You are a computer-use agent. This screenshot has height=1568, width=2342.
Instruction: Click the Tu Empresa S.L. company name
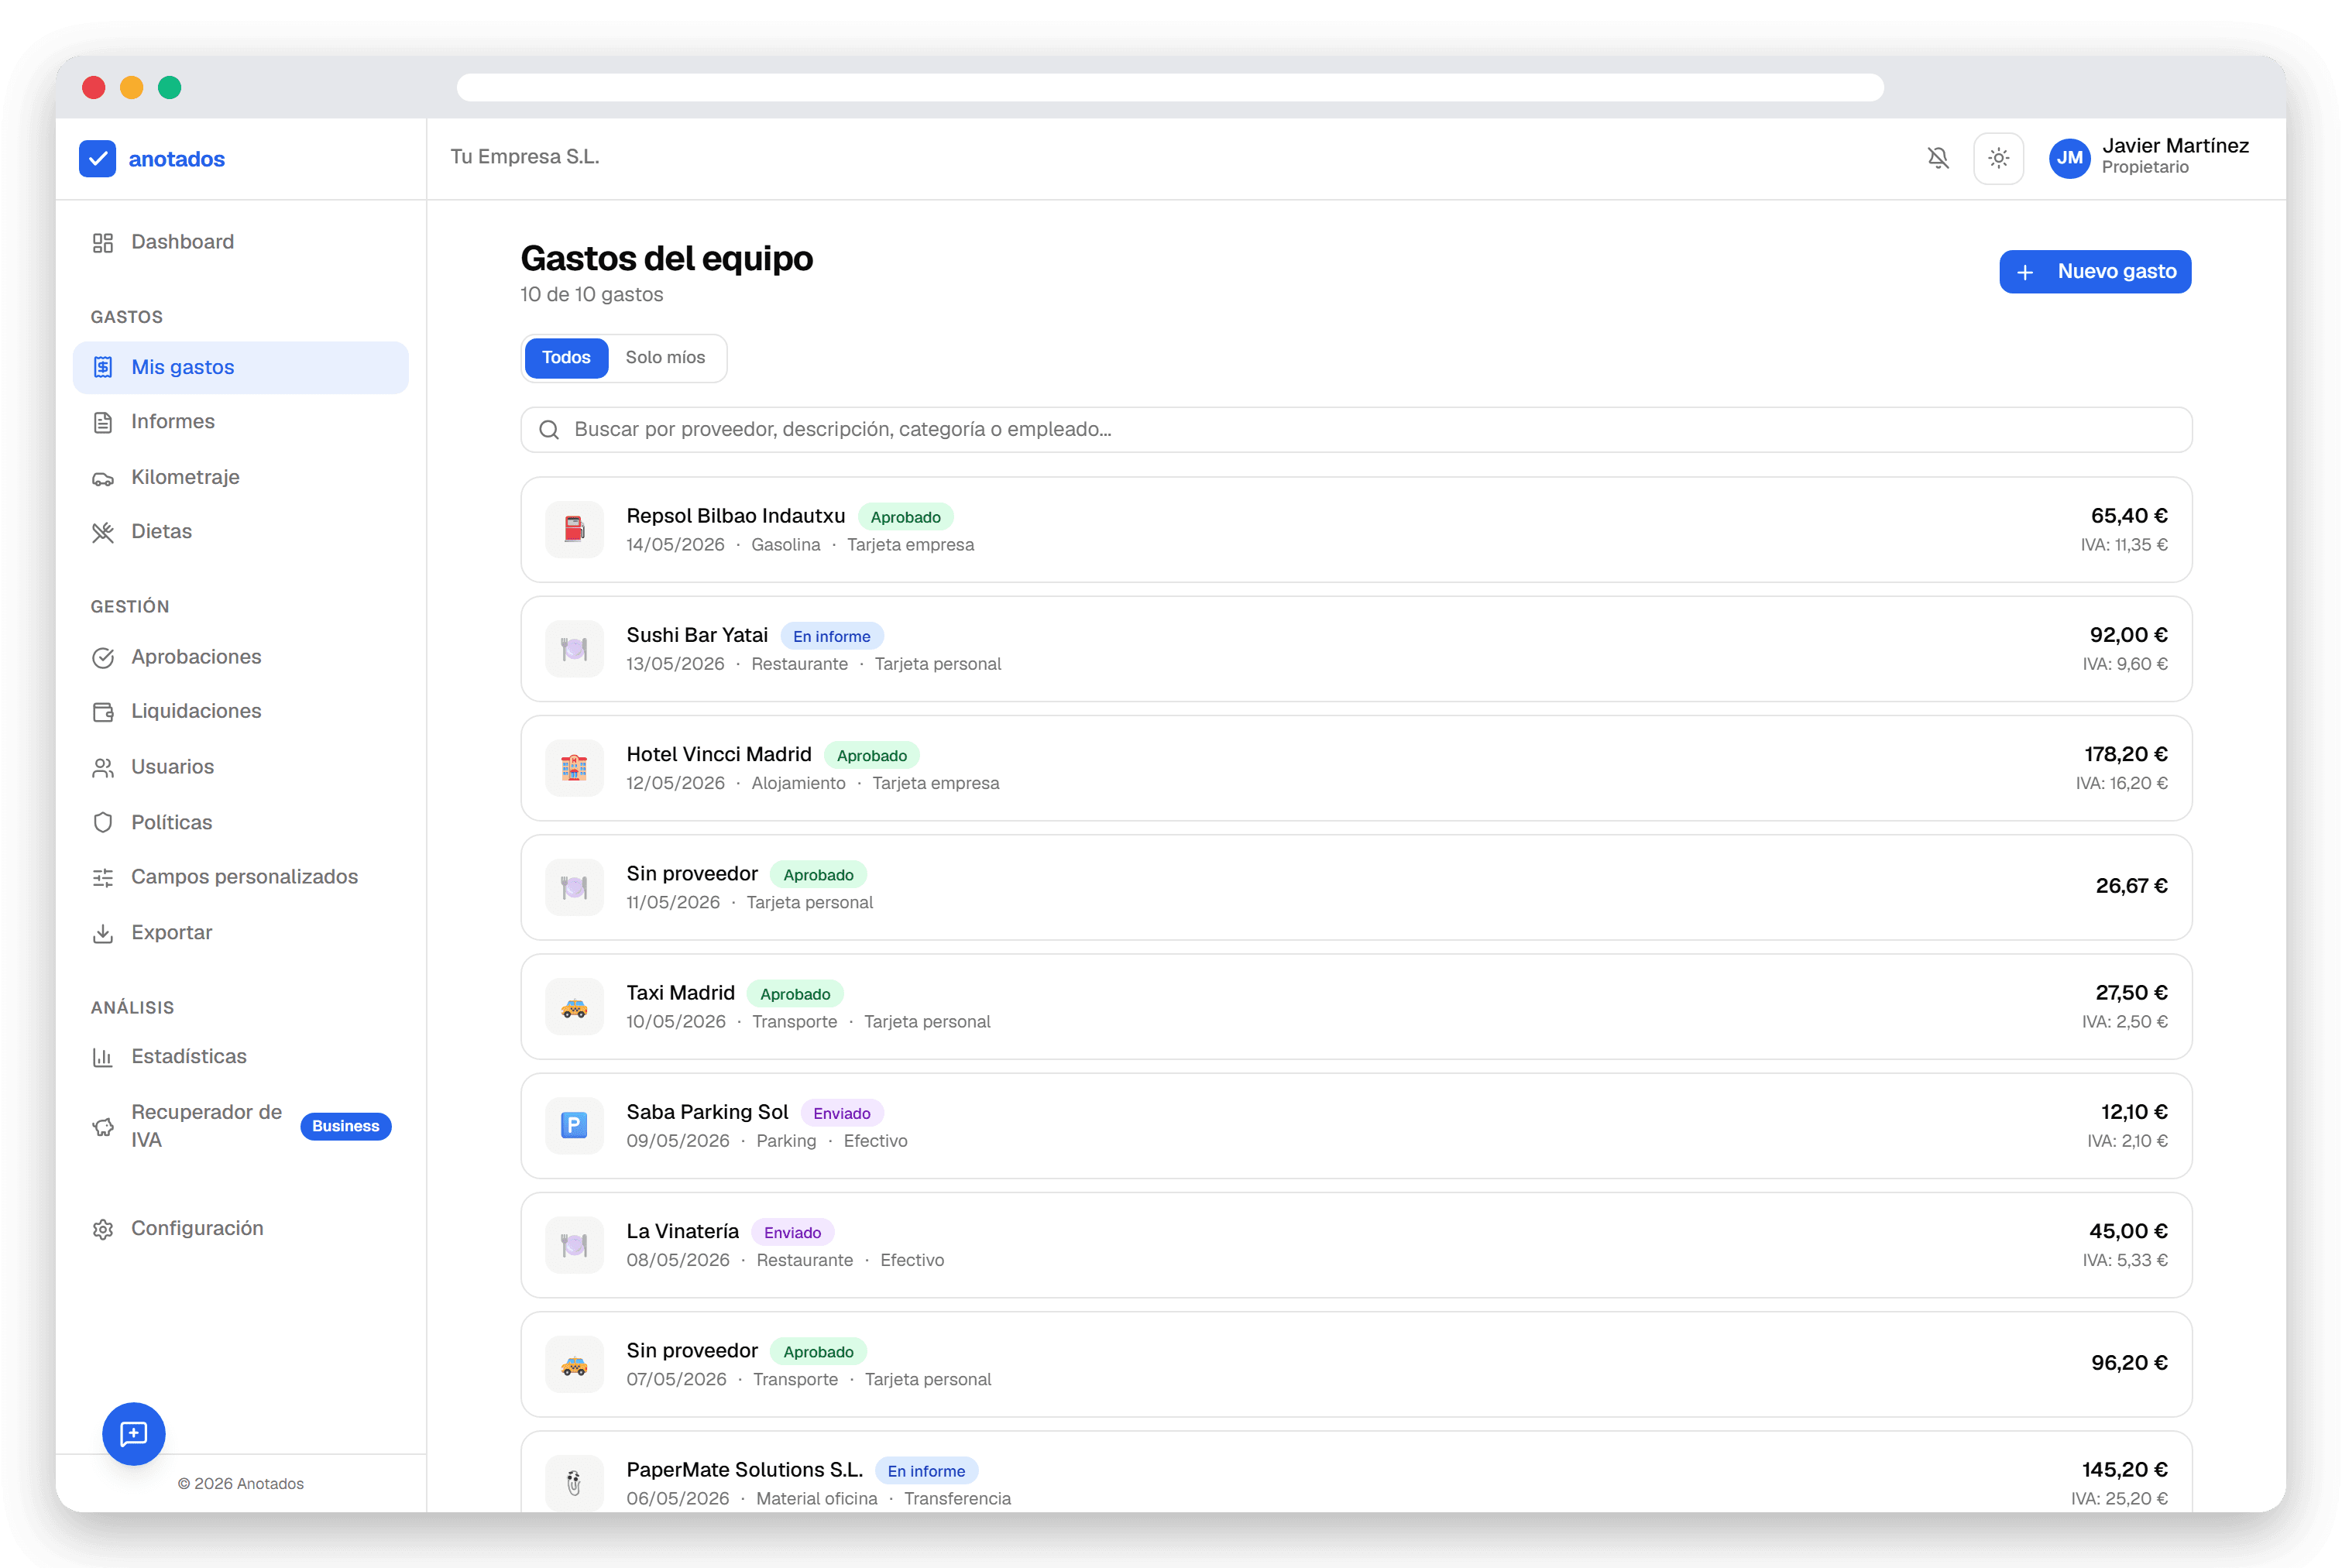click(x=525, y=157)
